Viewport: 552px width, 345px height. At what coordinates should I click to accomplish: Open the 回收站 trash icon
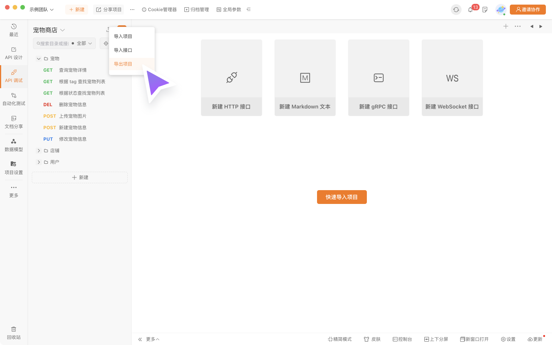pyautogui.click(x=14, y=333)
